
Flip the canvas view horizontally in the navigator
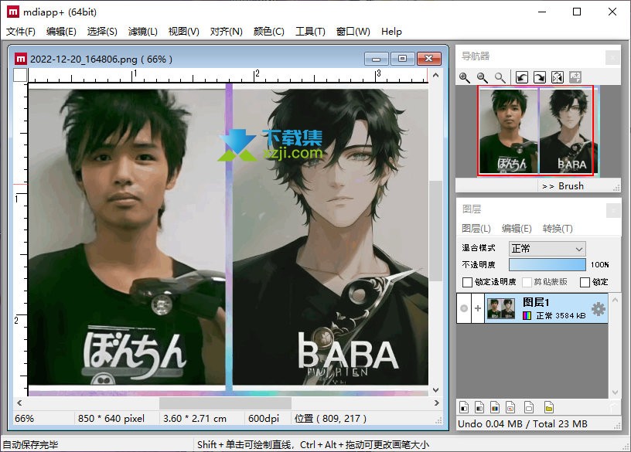[x=558, y=77]
